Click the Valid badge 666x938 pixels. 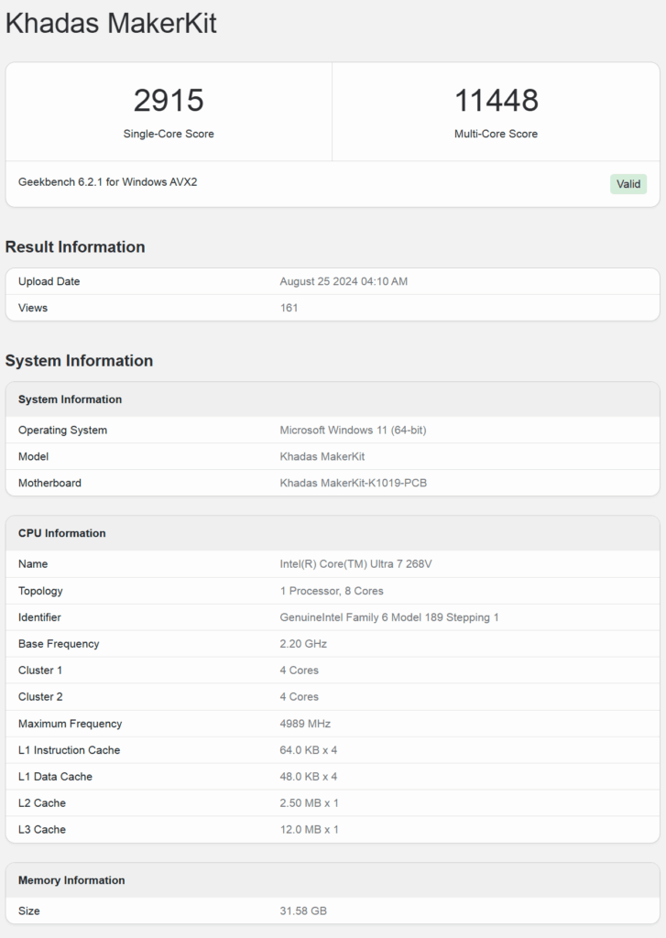point(628,184)
